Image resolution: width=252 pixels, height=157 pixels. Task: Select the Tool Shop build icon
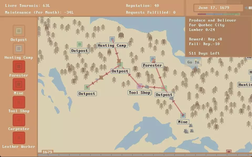tap(19, 102)
